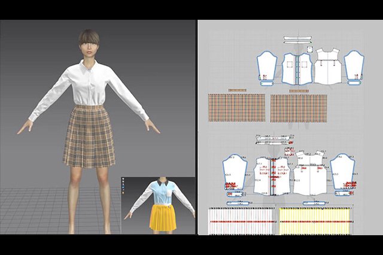Select the front bodice with two pockets, top set
Viewport: 383px width, 255px height.
click(297, 69)
